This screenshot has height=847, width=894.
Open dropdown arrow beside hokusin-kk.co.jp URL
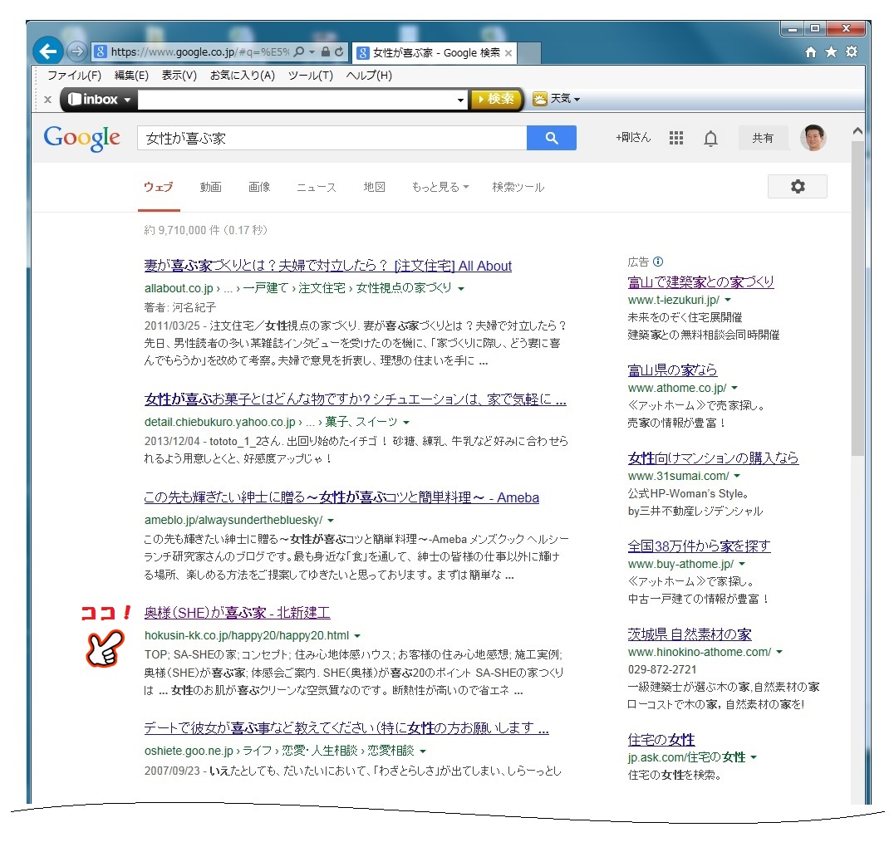[357, 635]
